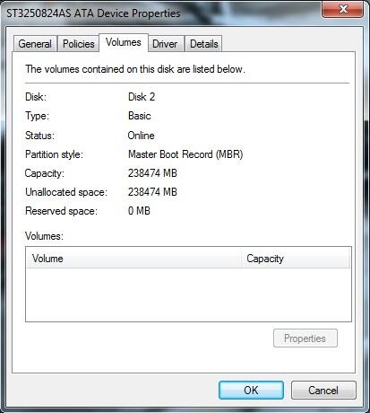Click the 'Unallocated space:' label
370x413 pixels.
[x=66, y=192]
